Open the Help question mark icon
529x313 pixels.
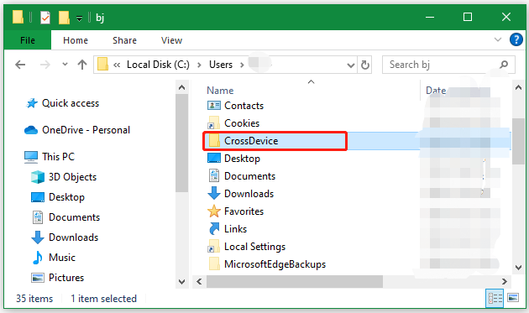pos(516,39)
